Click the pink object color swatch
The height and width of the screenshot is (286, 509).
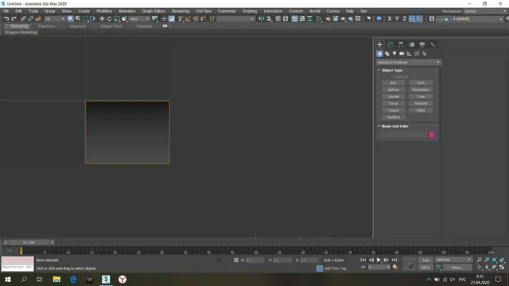pos(431,135)
